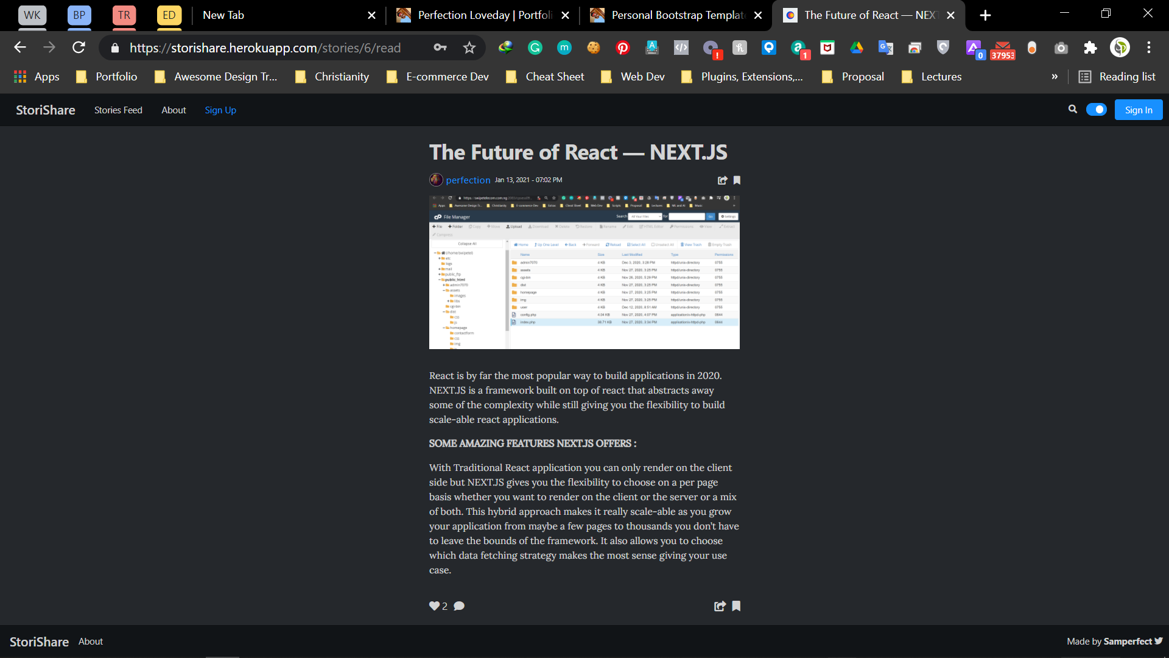Click the date 'Jan 13, 2021 - 07:02 PM'
Image resolution: width=1169 pixels, height=658 pixels.
[528, 180]
